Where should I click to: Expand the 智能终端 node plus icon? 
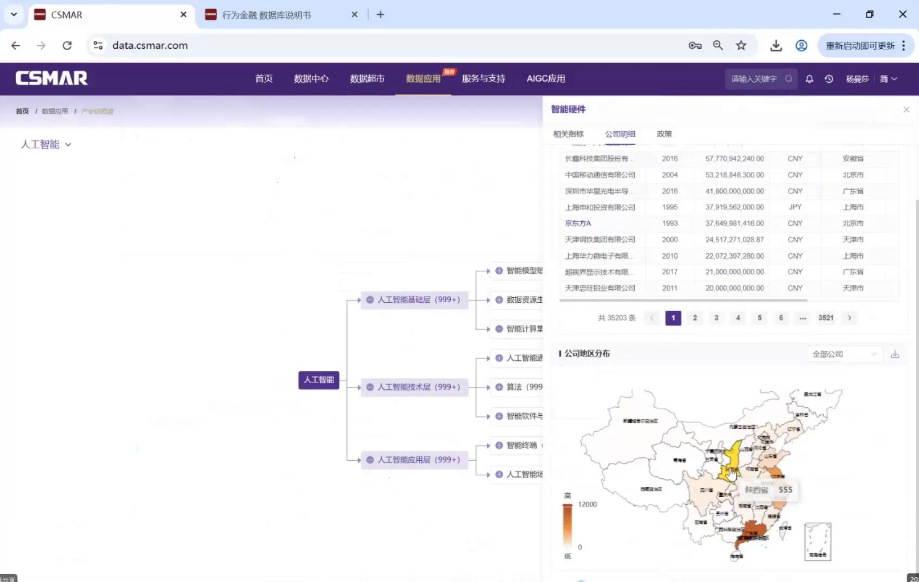tap(499, 445)
